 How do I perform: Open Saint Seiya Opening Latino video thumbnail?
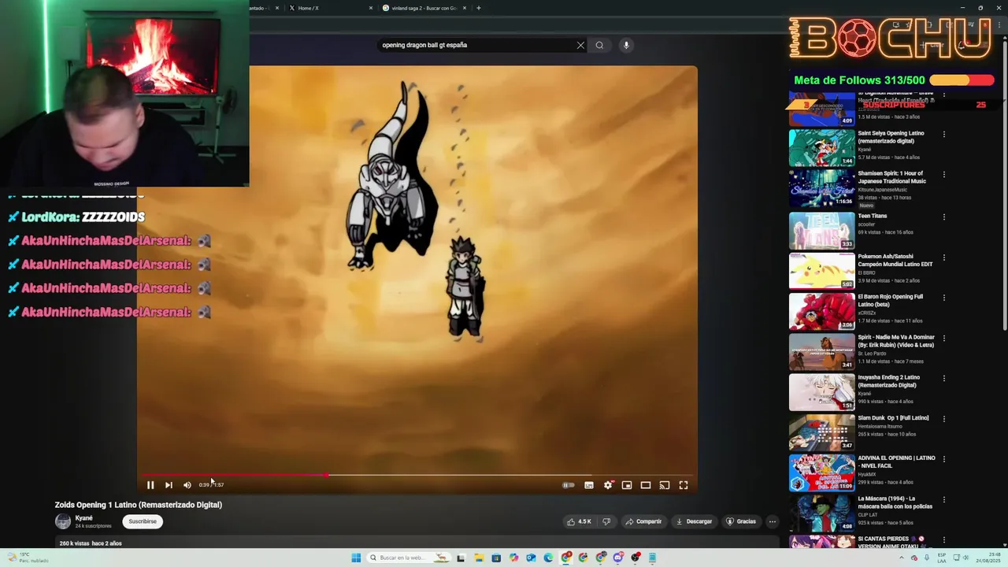pyautogui.click(x=821, y=147)
